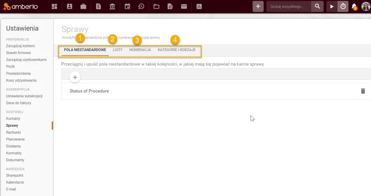The image size is (371, 196).
Task: Open Sharepoint tool settings
Action: (x=15, y=175)
